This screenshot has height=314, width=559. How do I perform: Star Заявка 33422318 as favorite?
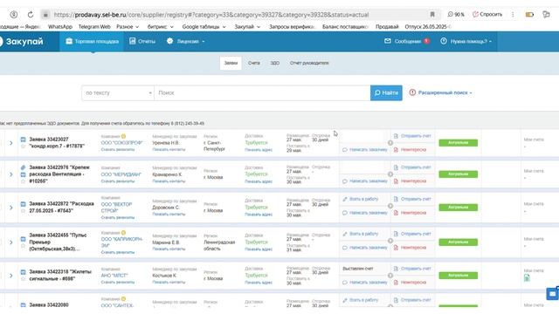(x=24, y=279)
